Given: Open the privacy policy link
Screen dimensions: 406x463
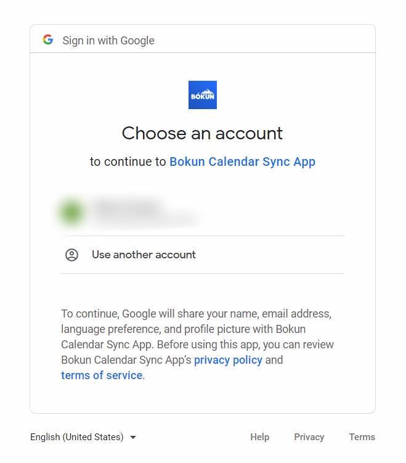Looking at the screenshot, I should 228,360.
